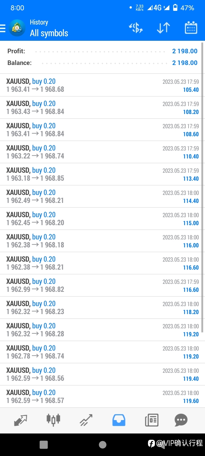Tap the MetaTrader app logo icon
This screenshot has width=205, height=456.
(x=17, y=28)
